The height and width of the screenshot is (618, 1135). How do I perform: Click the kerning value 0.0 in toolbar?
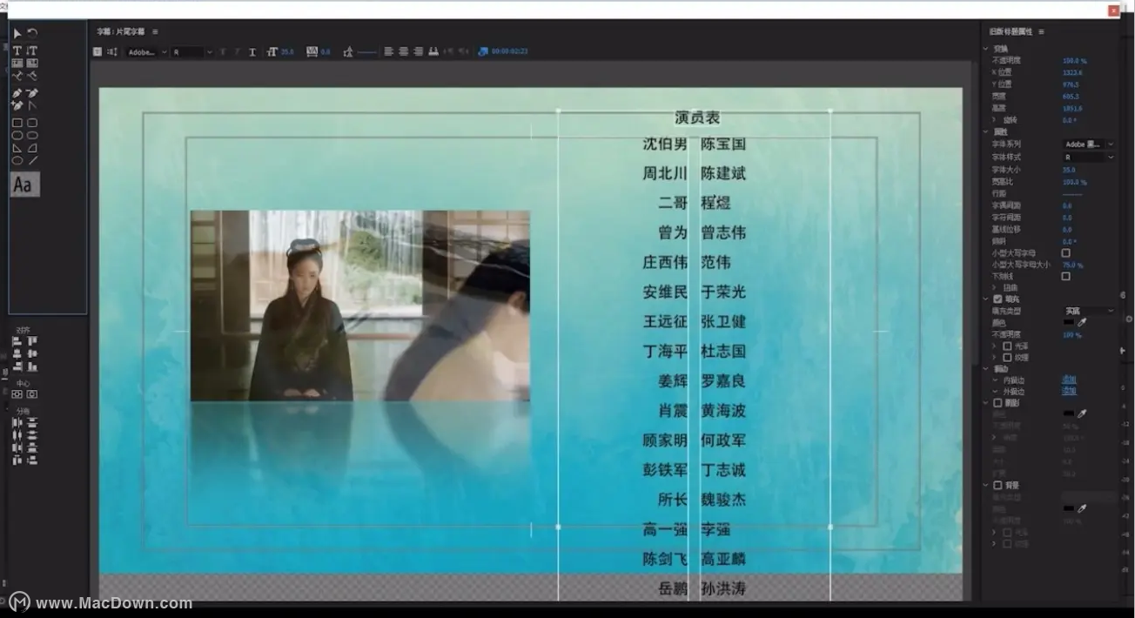pos(326,52)
